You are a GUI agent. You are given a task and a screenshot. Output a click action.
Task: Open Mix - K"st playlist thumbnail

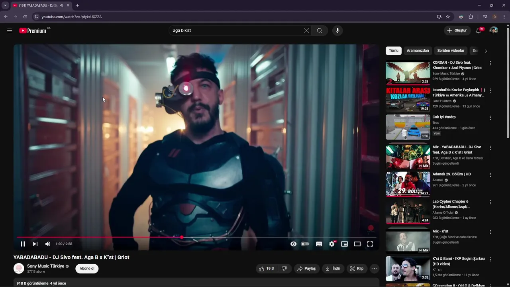(408, 241)
